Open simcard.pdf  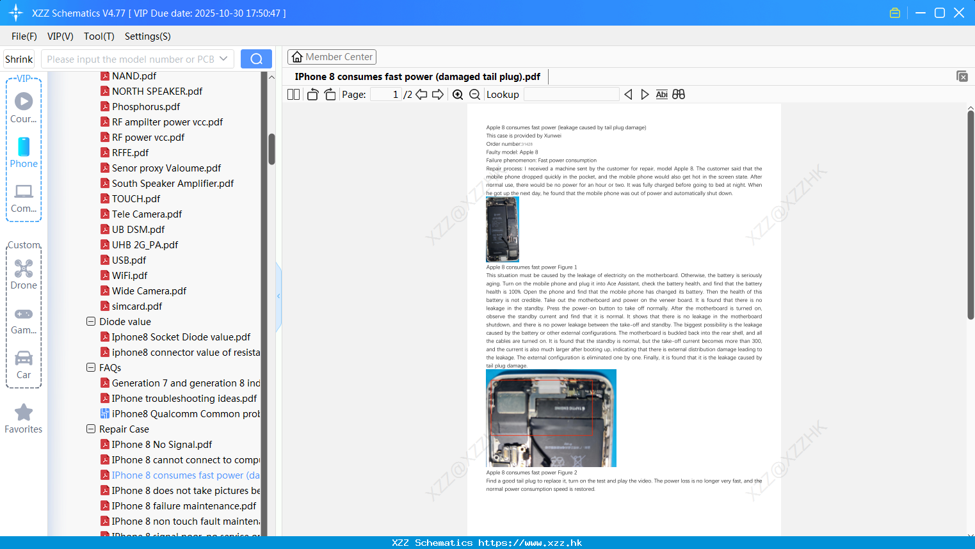[x=131, y=306]
